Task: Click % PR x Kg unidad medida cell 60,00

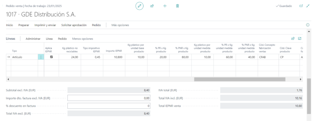Action: click(x=225, y=57)
